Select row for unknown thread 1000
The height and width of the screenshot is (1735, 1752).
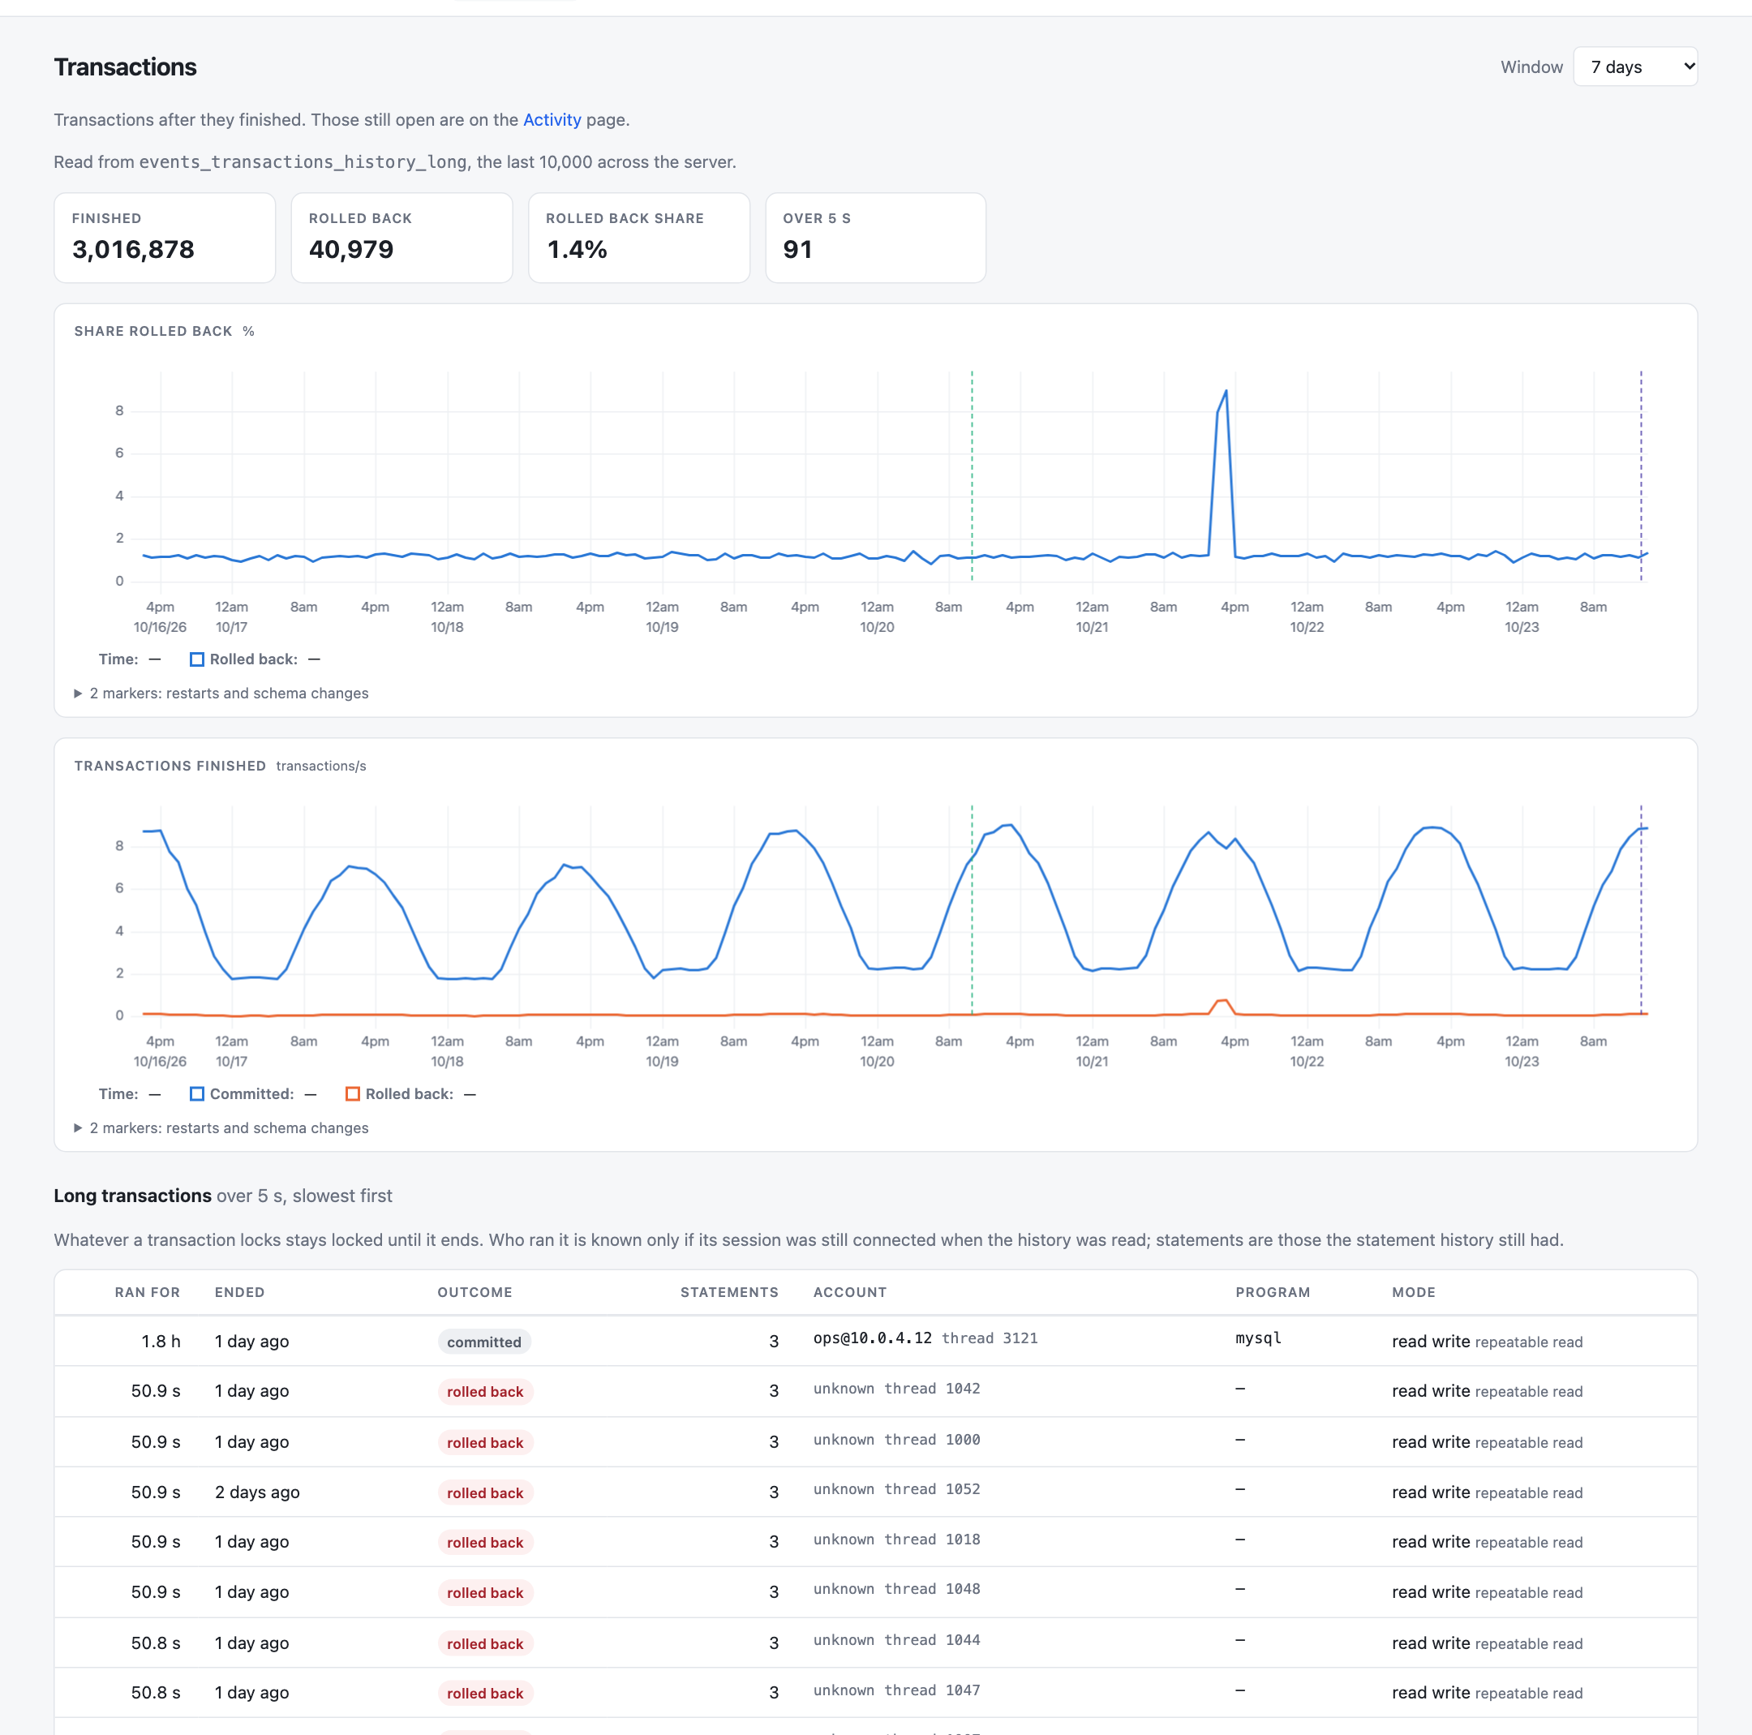(x=876, y=1442)
